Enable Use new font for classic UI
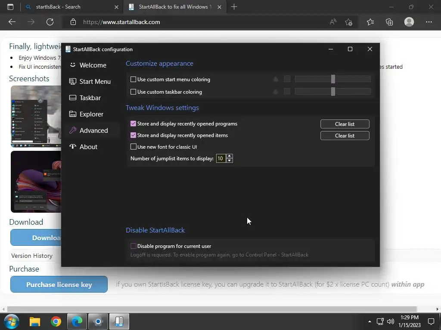Viewport: 441px width, 330px height. pos(134,147)
